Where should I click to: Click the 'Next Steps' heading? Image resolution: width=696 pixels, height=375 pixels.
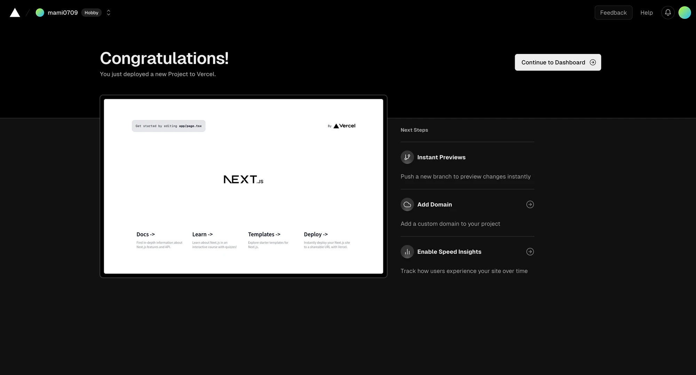point(414,130)
